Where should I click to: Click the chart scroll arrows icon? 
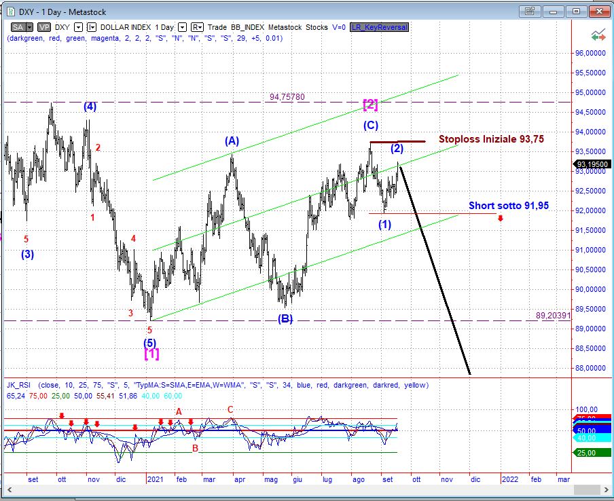pyautogui.click(x=598, y=35)
